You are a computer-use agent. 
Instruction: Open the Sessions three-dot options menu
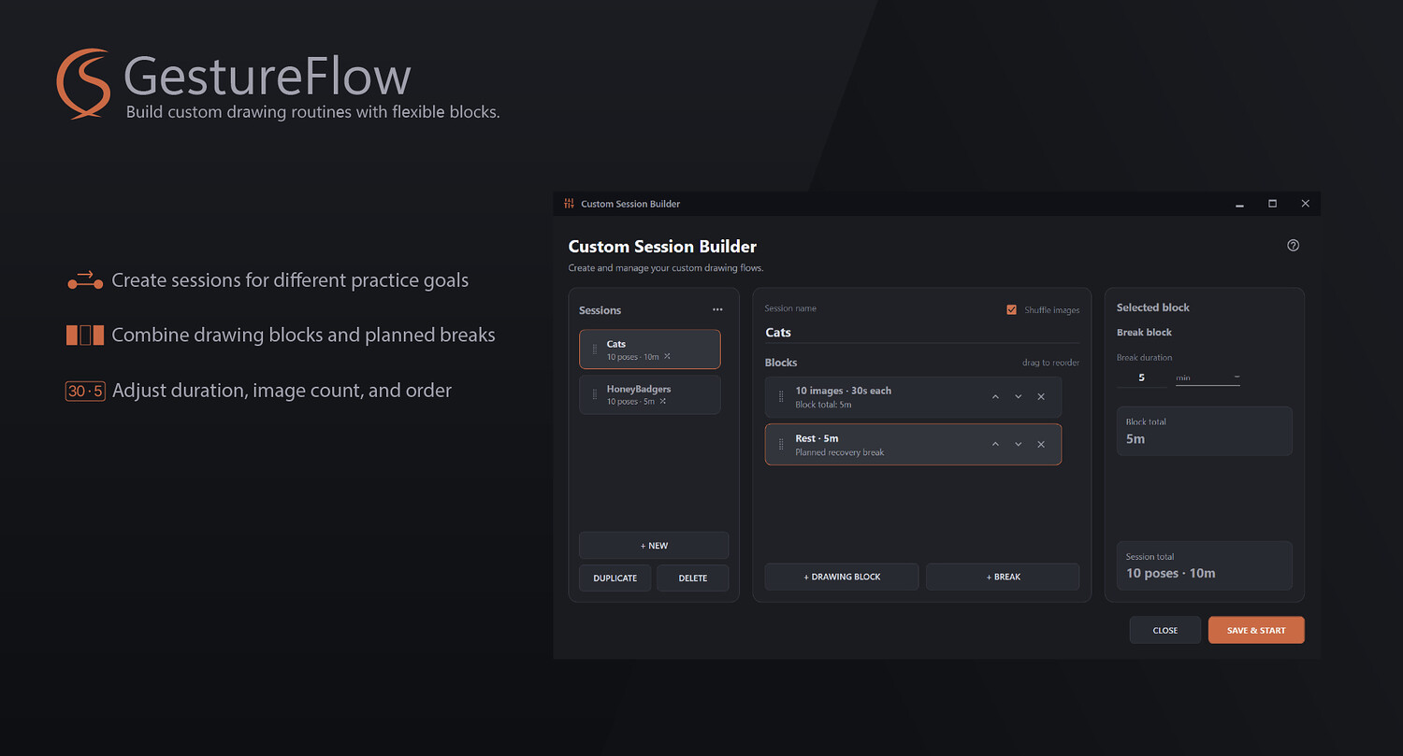(x=717, y=309)
